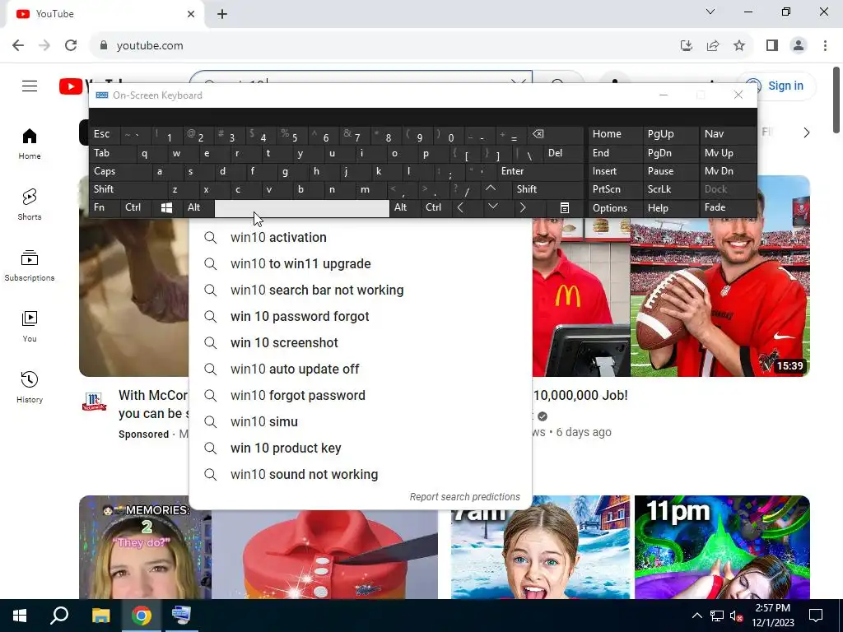Open File Explorer from the taskbar
This screenshot has height=632, width=843.
(100, 616)
